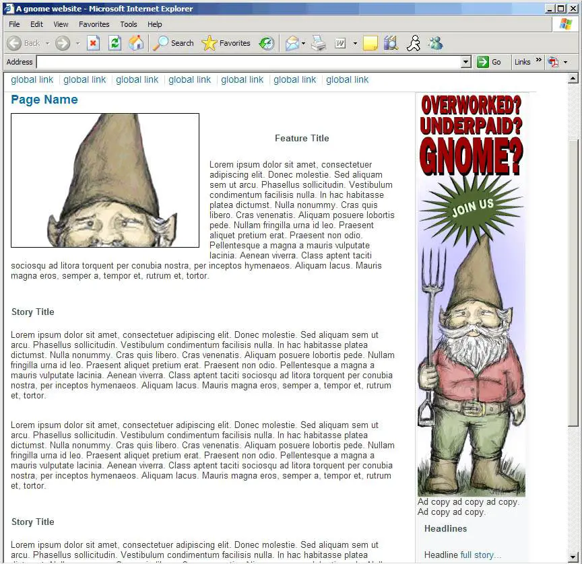Open the Help menu
582x564 pixels.
tap(154, 24)
